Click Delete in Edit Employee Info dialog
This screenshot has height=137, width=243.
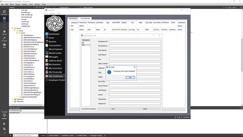click(x=145, y=109)
